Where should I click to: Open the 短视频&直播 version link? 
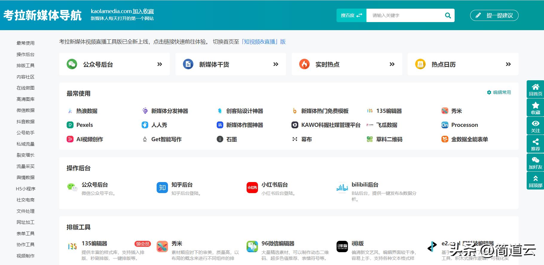point(263,42)
